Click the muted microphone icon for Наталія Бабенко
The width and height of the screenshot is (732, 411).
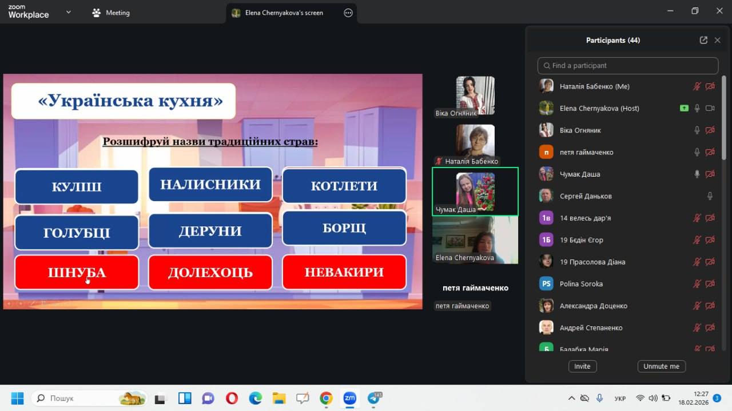[x=697, y=86]
